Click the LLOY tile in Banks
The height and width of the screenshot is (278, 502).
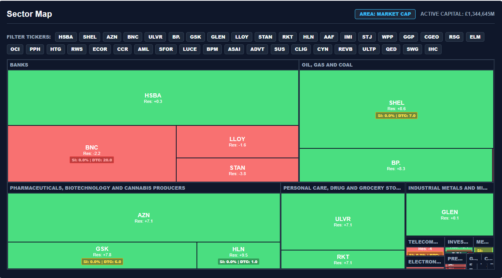pos(237,141)
